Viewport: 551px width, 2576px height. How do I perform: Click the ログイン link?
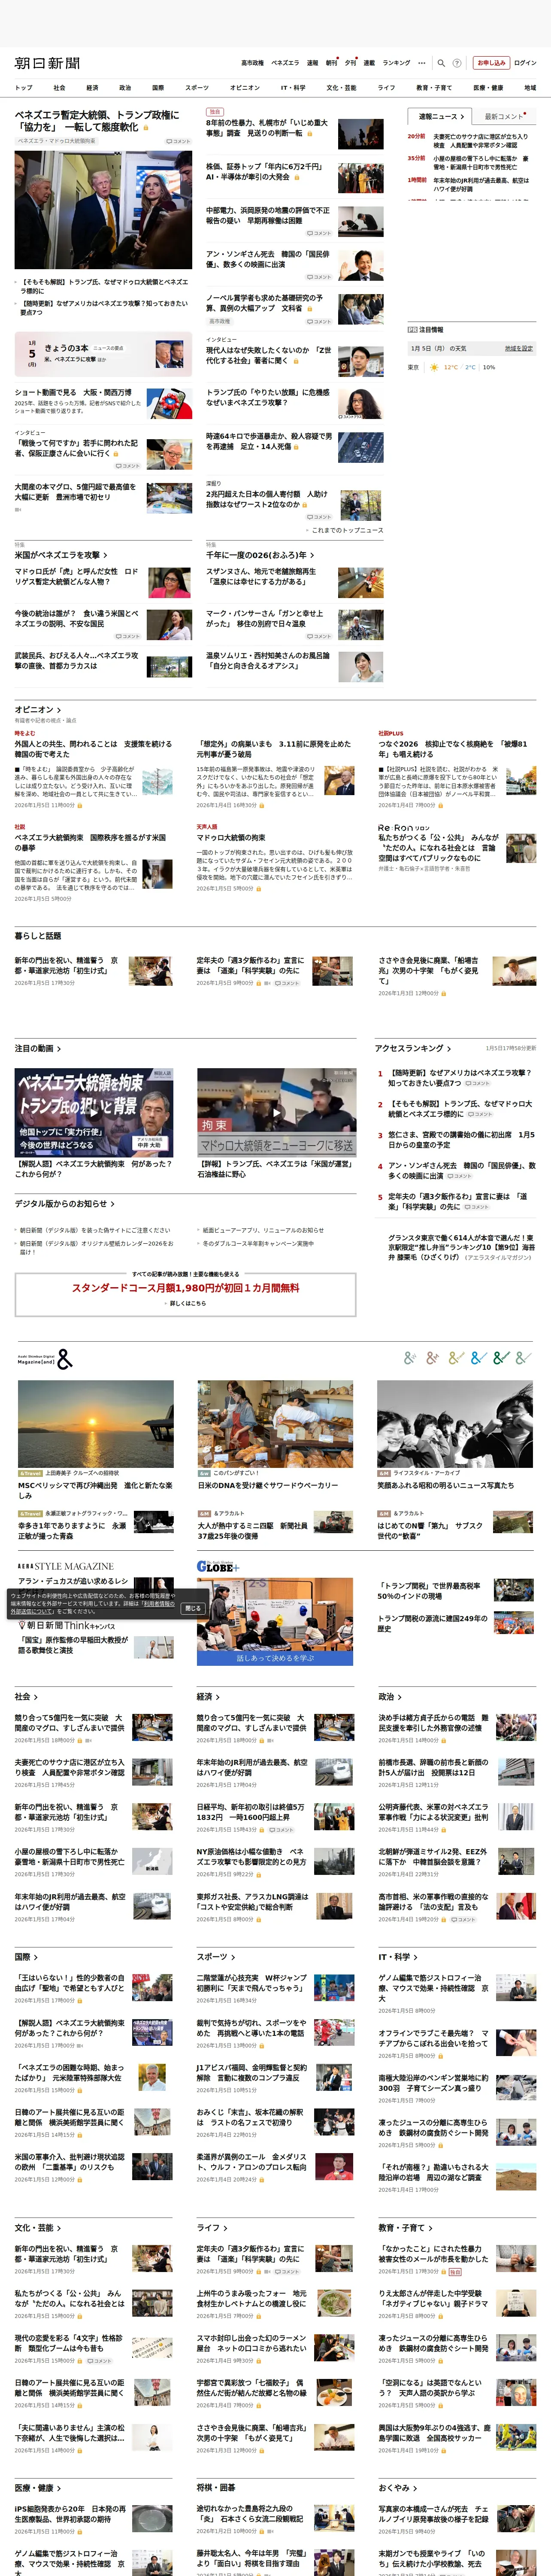coord(525,63)
